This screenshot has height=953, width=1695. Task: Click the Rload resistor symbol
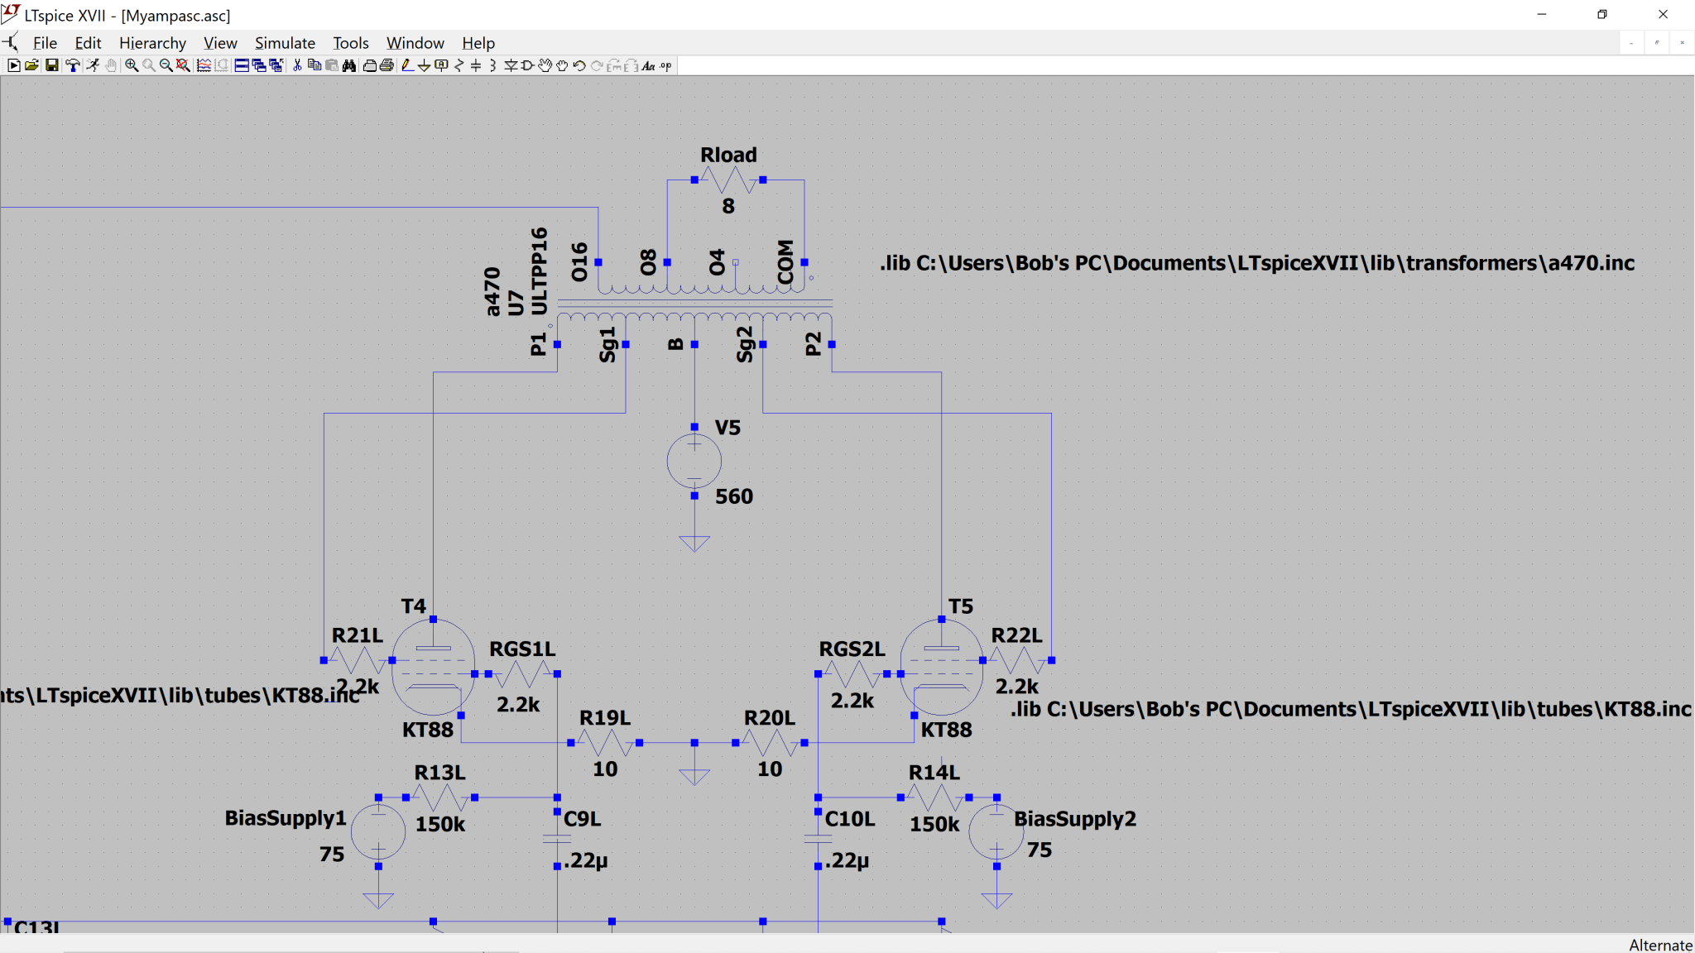pyautogui.click(x=728, y=180)
